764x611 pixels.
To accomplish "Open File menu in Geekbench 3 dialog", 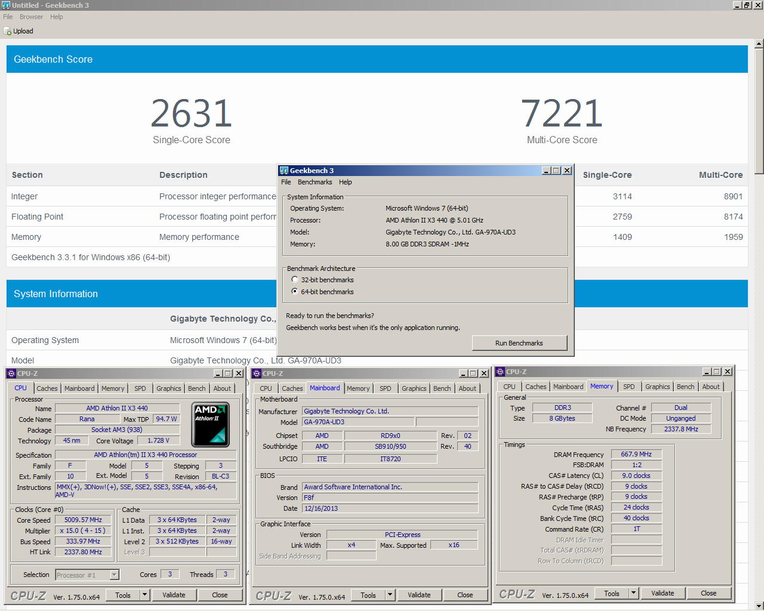I will [286, 182].
